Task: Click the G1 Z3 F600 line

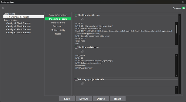Action: pyautogui.click(x=80, y=41)
